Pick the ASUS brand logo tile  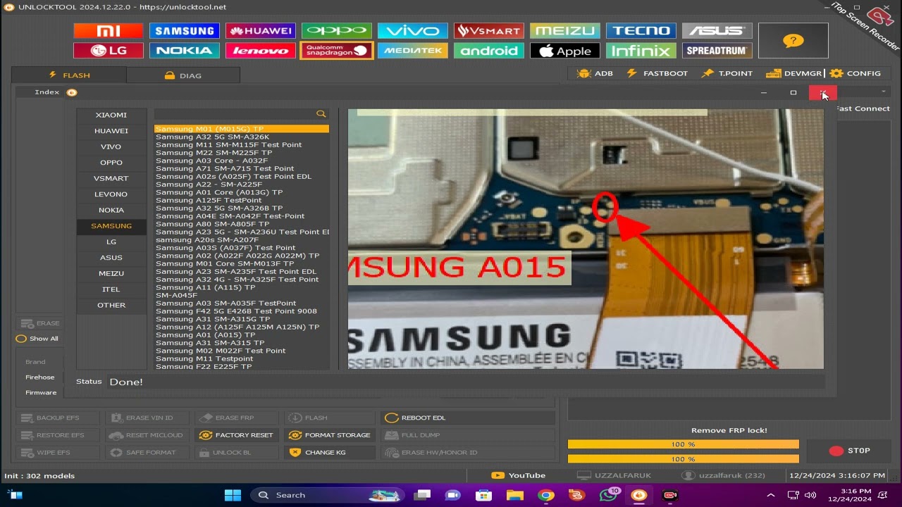pyautogui.click(x=717, y=31)
